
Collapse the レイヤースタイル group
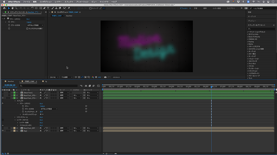pyautogui.click(x=15, y=120)
